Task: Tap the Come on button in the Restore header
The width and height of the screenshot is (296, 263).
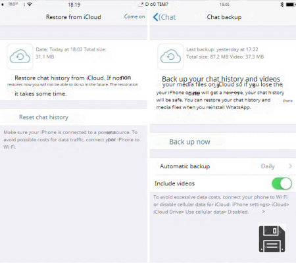Action: pyautogui.click(x=134, y=16)
